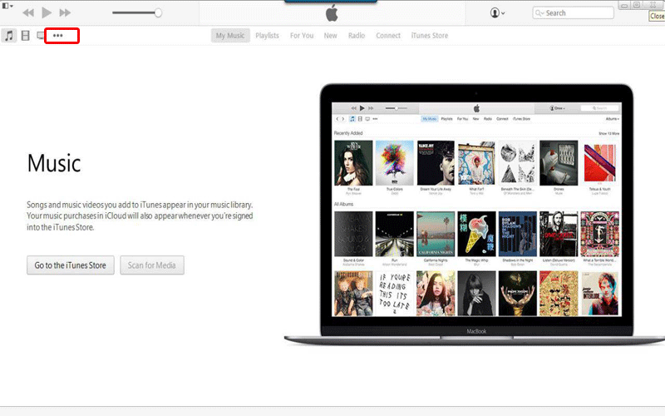This screenshot has height=416, width=665.
Task: Click the MacBook iTunes preview image
Action: [x=475, y=215]
